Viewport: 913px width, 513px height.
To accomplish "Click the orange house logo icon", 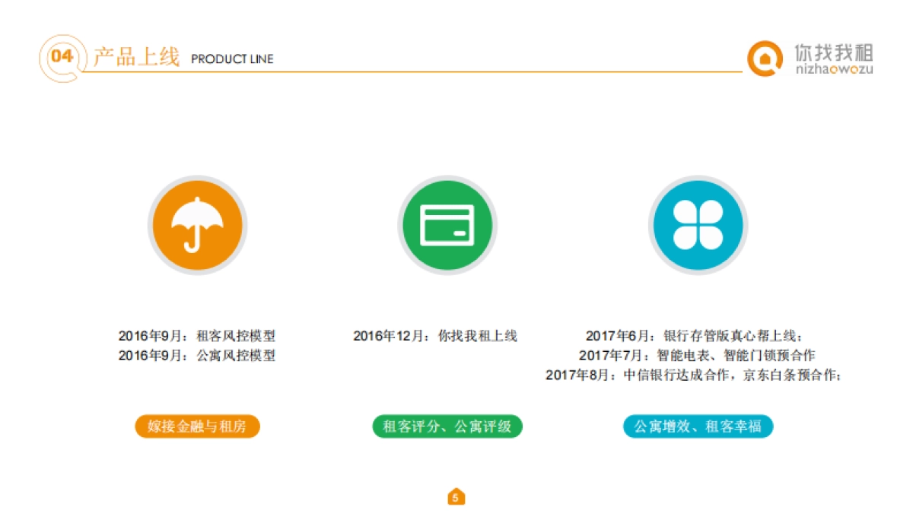I will tap(765, 59).
